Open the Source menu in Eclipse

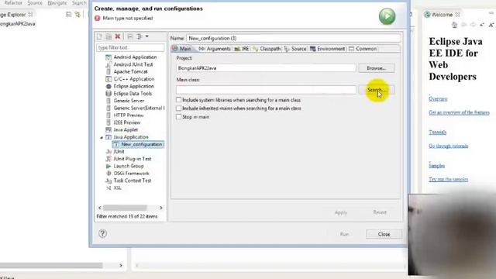35,3
